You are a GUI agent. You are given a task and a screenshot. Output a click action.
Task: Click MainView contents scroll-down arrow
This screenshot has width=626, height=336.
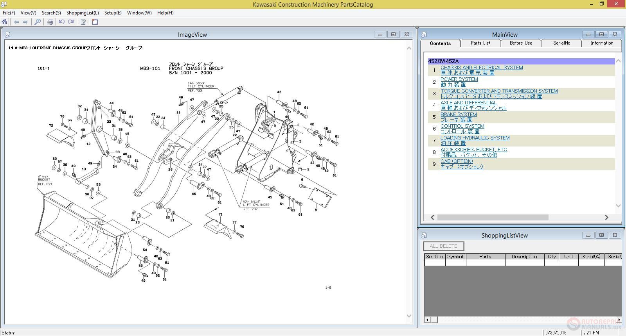618,206
